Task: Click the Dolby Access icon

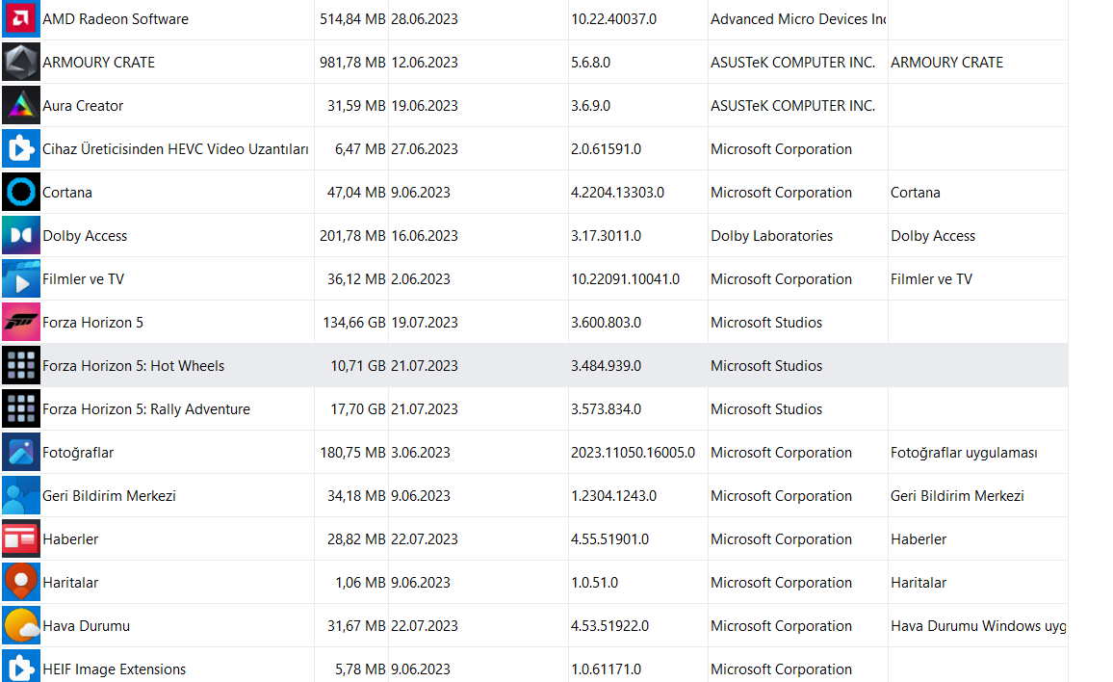Action: click(20, 236)
